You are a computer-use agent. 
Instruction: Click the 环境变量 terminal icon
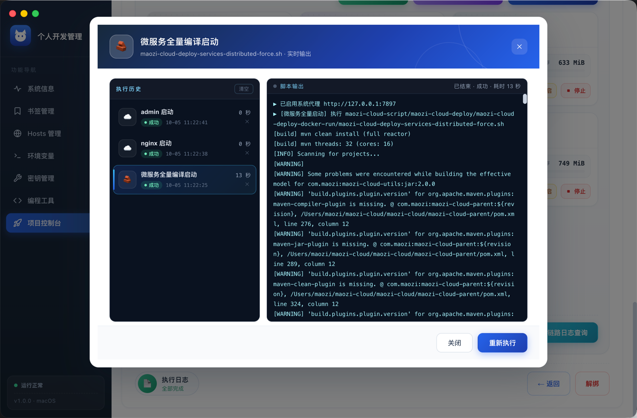17,156
